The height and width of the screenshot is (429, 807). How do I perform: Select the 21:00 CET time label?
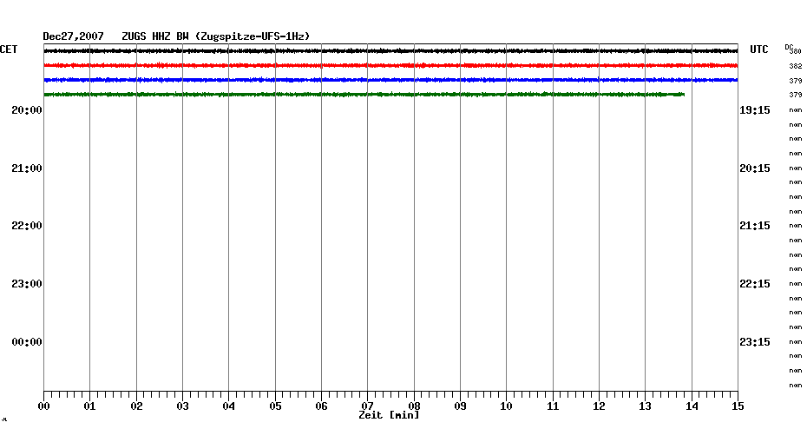[27, 168]
